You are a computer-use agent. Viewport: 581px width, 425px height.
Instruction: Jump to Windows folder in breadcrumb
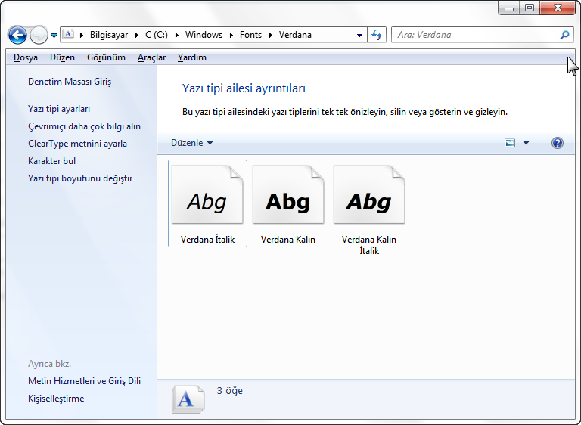pyautogui.click(x=204, y=35)
